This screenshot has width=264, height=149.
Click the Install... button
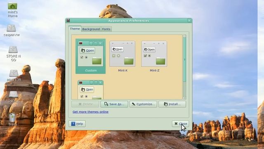pyautogui.click(x=172, y=104)
